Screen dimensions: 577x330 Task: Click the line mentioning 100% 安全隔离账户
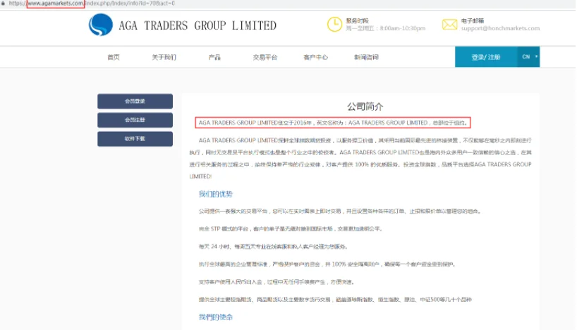(x=327, y=264)
